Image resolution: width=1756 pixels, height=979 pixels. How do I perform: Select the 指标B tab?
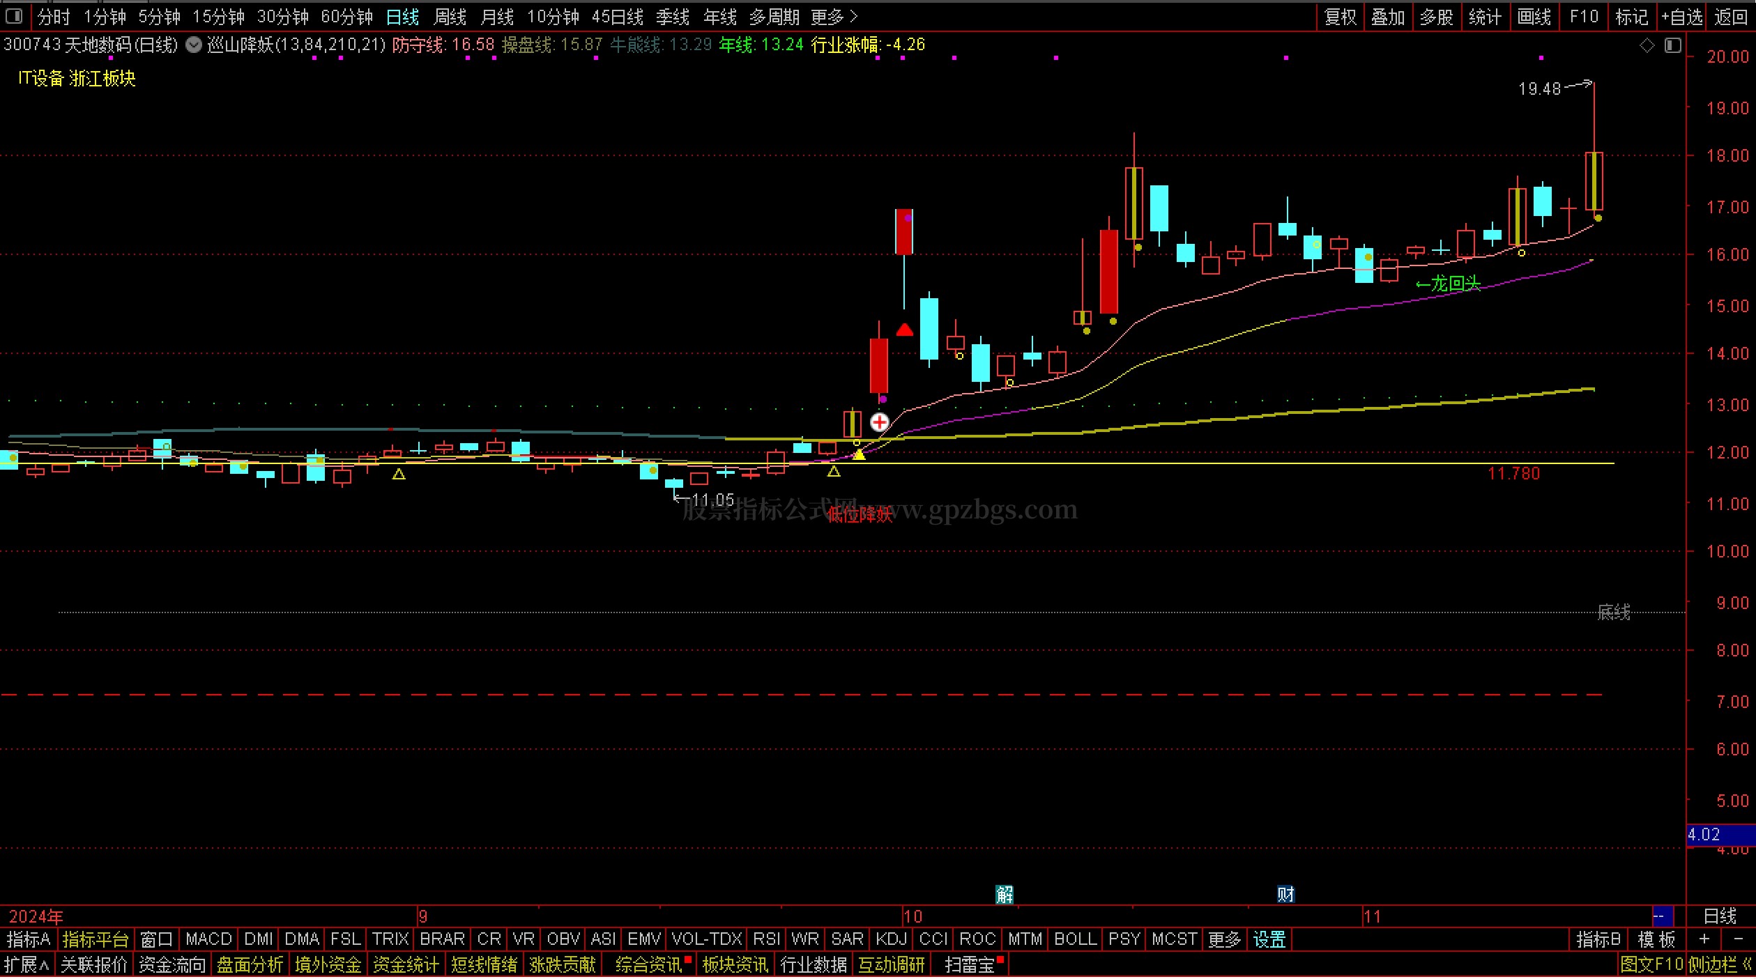(1598, 939)
